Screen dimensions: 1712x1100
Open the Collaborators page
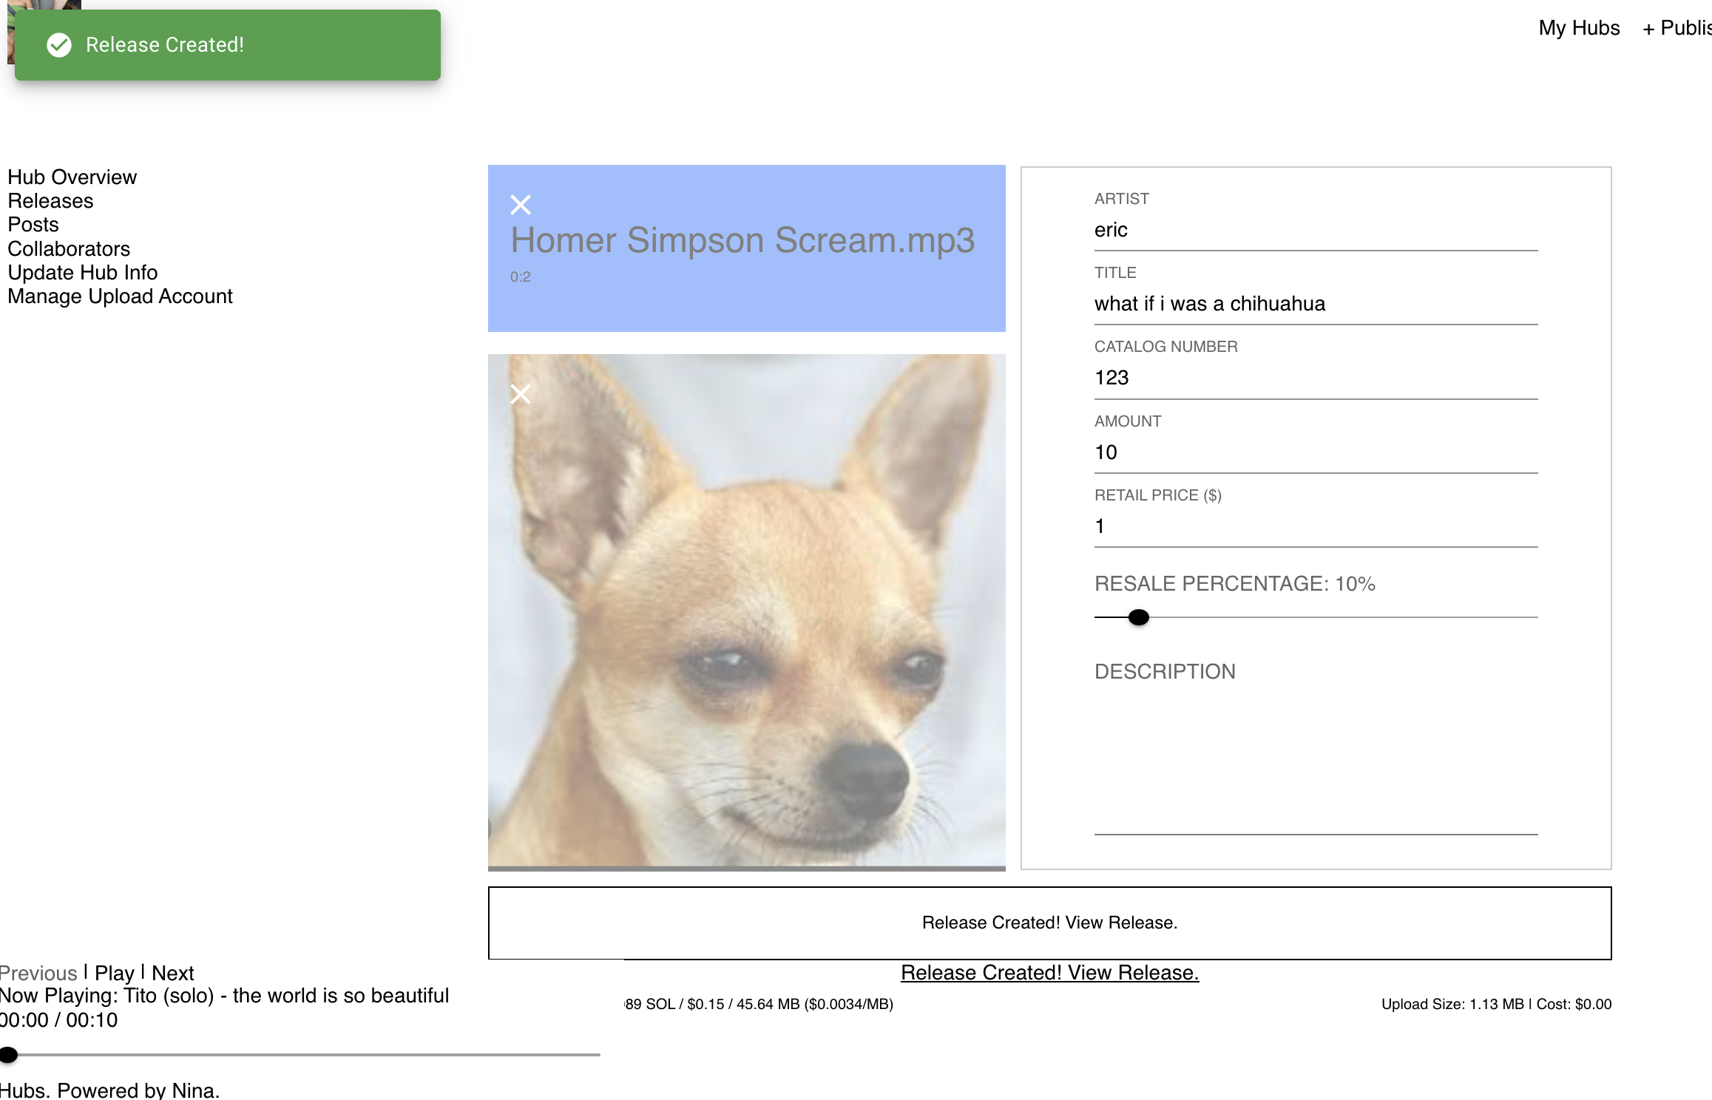pos(69,248)
